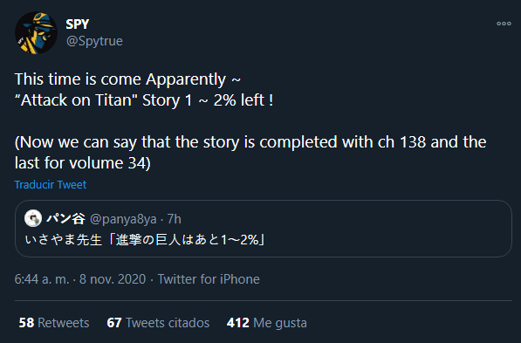Click the 412 like count number
Viewport: 521px width, 343px height.
tap(238, 323)
